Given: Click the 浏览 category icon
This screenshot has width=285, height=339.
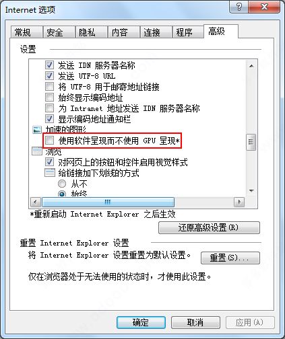Looking at the screenshot, I should pos(37,151).
